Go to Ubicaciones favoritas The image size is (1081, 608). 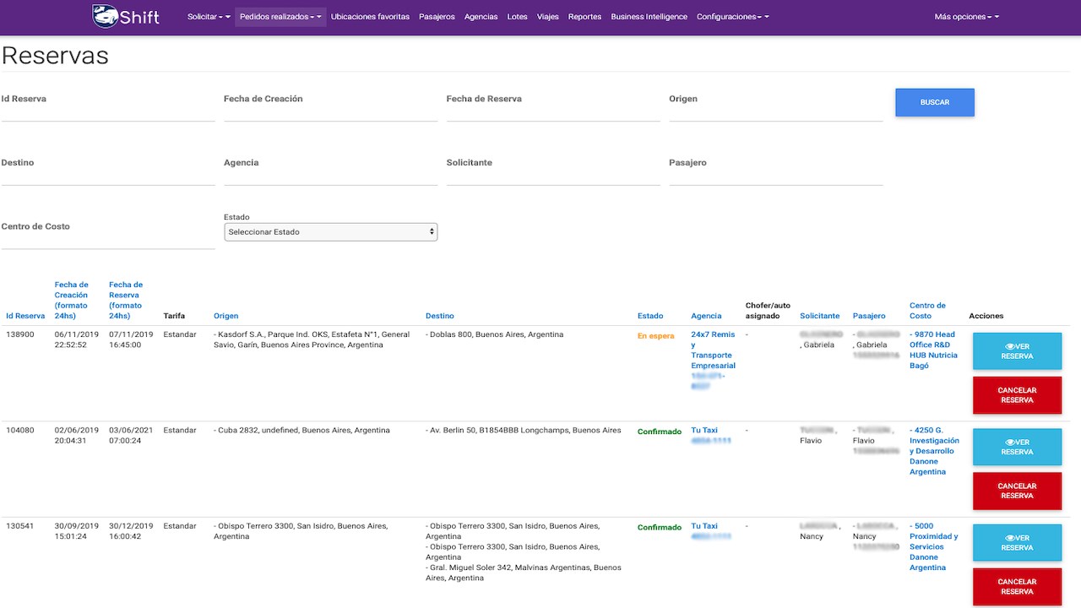coord(370,17)
